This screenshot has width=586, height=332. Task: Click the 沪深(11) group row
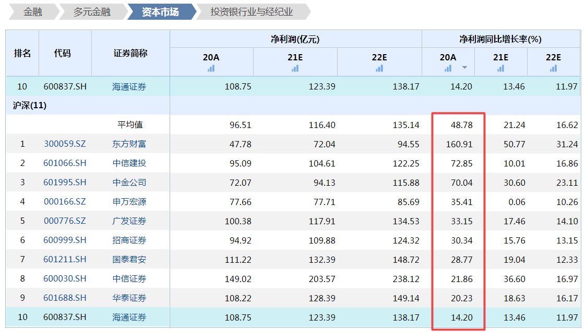293,106
